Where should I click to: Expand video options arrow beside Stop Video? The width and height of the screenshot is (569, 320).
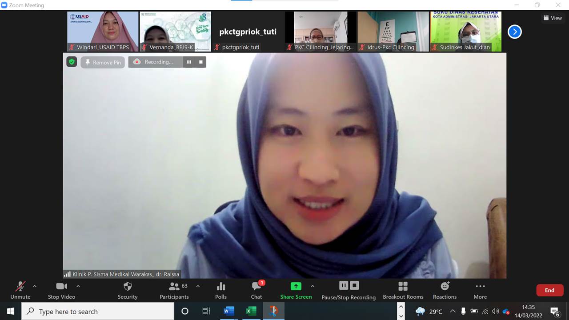(x=78, y=286)
